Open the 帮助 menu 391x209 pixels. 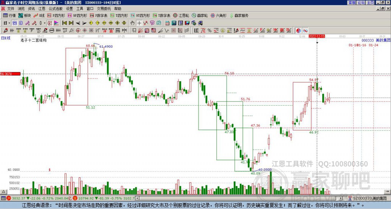(x=118, y=9)
